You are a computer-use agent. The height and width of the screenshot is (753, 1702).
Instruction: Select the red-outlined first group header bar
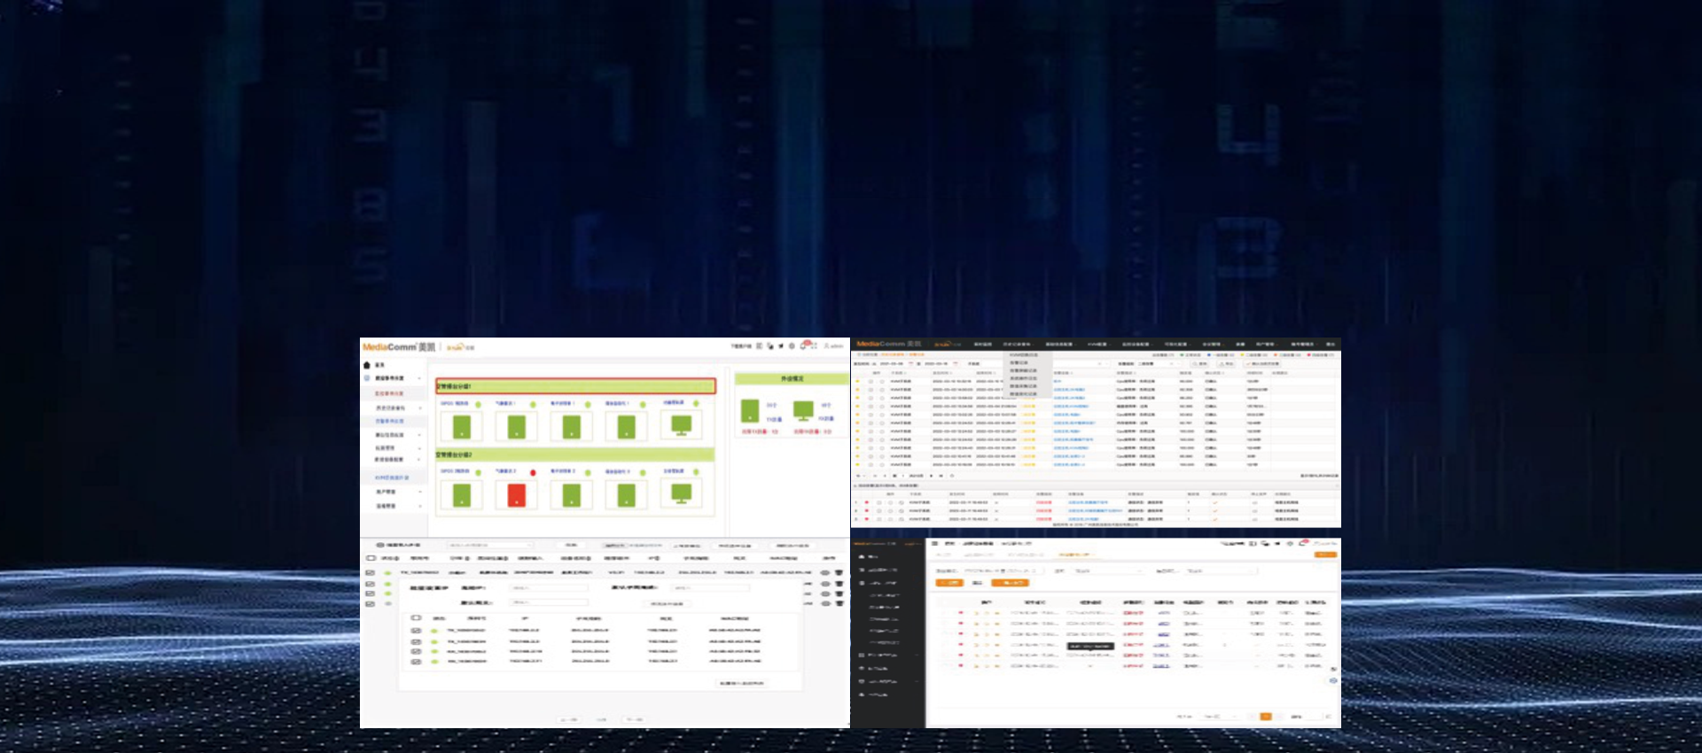coord(575,386)
